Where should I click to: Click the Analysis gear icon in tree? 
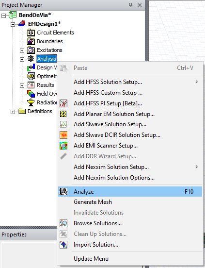point(31,59)
